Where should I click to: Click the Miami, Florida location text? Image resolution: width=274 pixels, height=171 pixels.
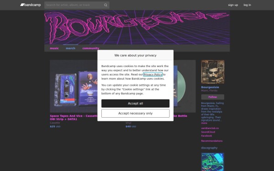click(209, 91)
